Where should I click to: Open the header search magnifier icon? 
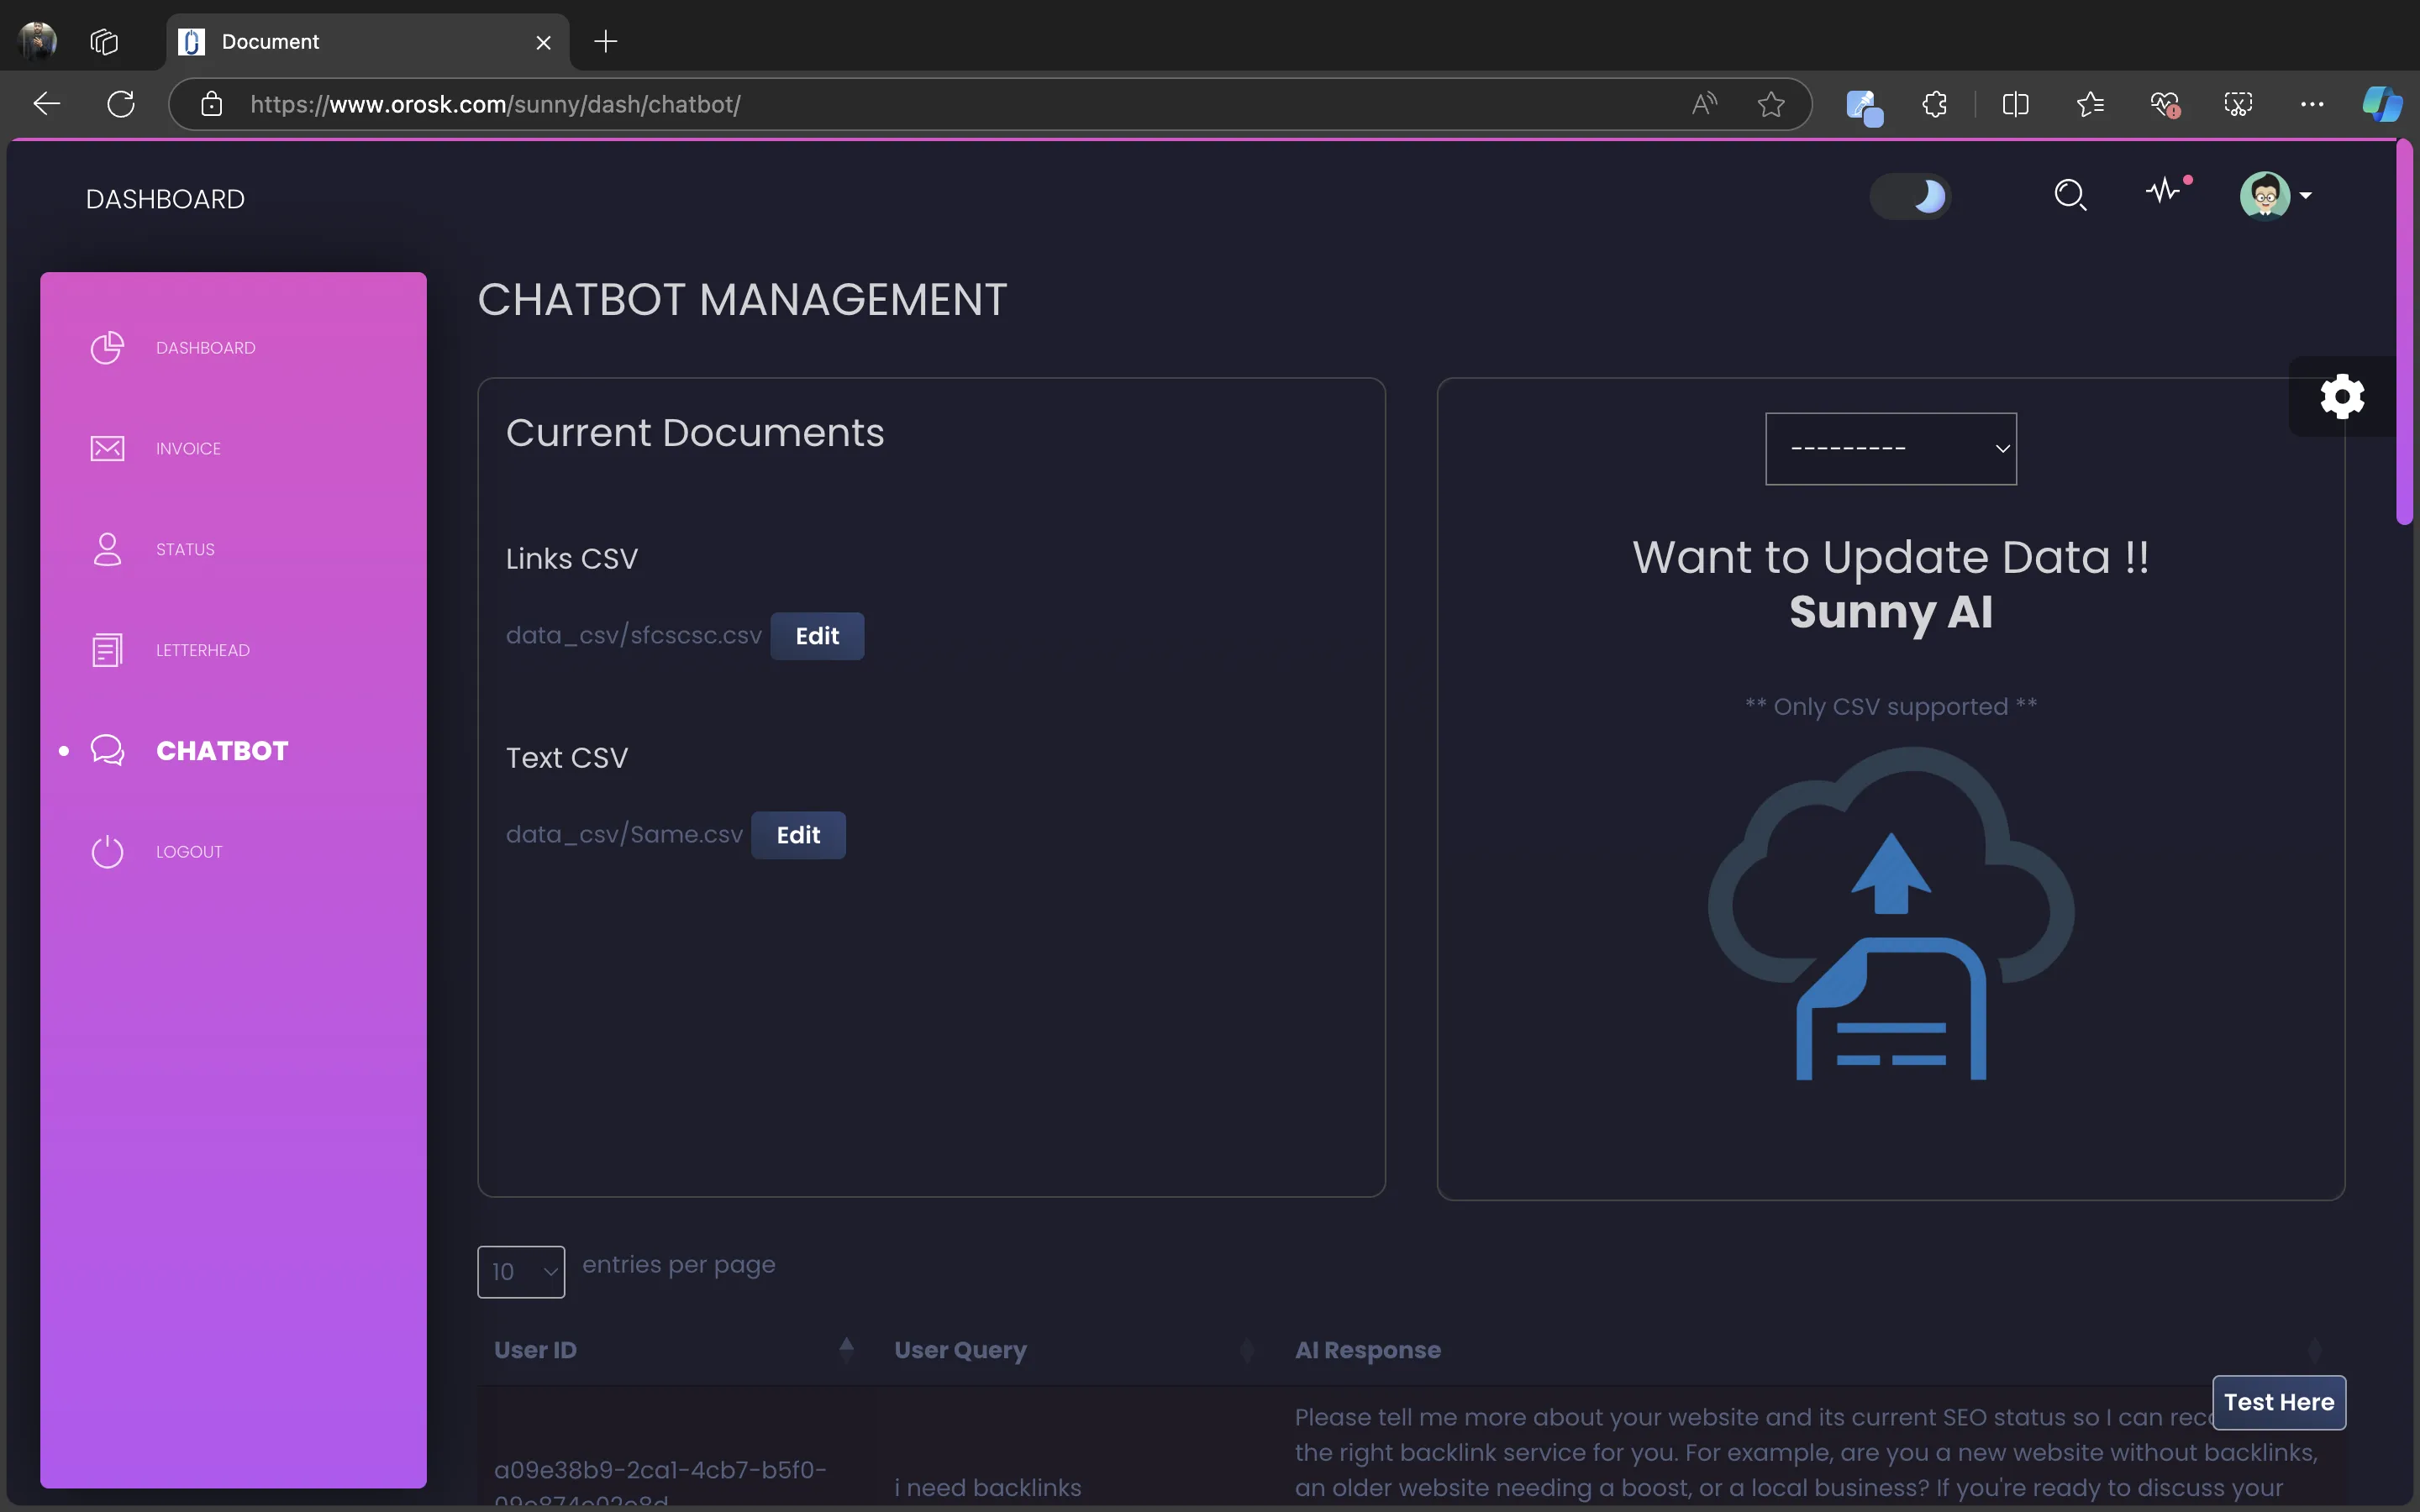coord(2070,195)
